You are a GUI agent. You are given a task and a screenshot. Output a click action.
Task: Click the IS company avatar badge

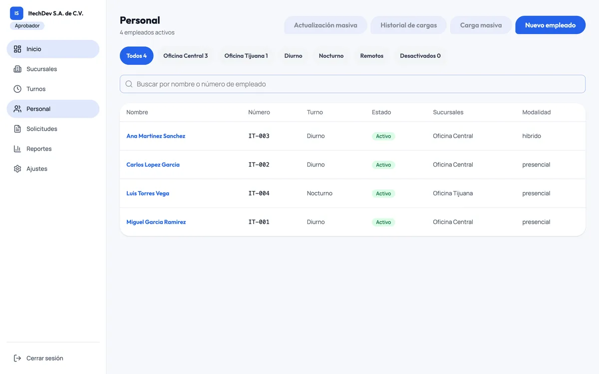[16, 13]
